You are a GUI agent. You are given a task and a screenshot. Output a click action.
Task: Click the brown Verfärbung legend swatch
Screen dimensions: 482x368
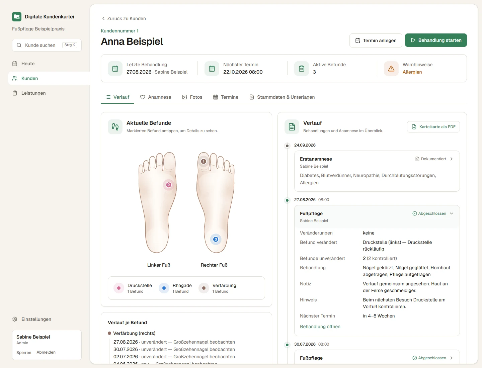[x=204, y=288]
